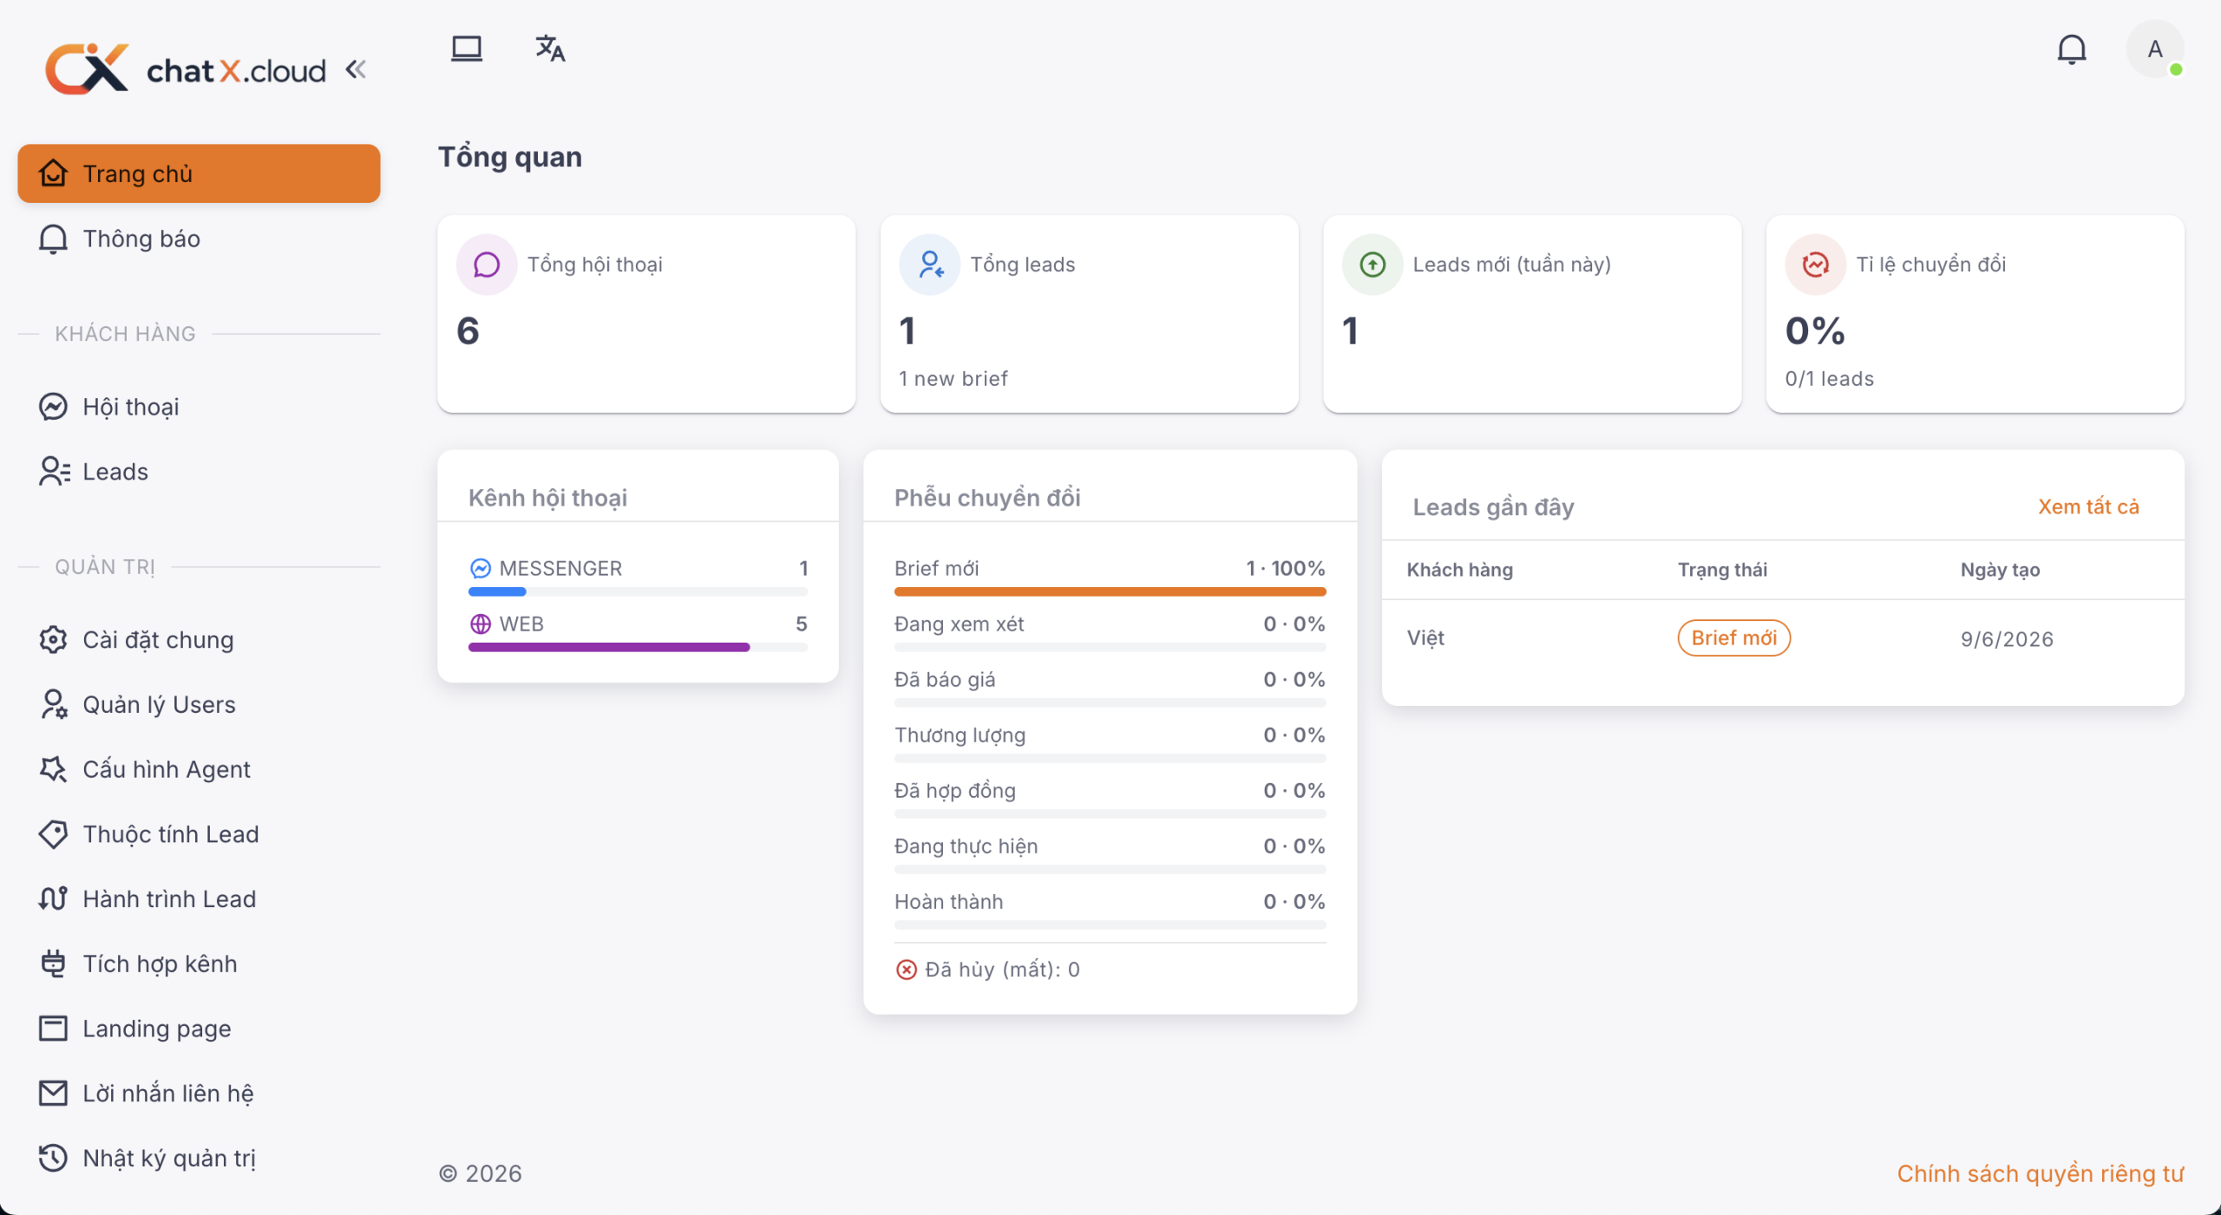This screenshot has width=2221, height=1215.
Task: Click the Brief mới orange funnel bar
Action: click(1110, 591)
